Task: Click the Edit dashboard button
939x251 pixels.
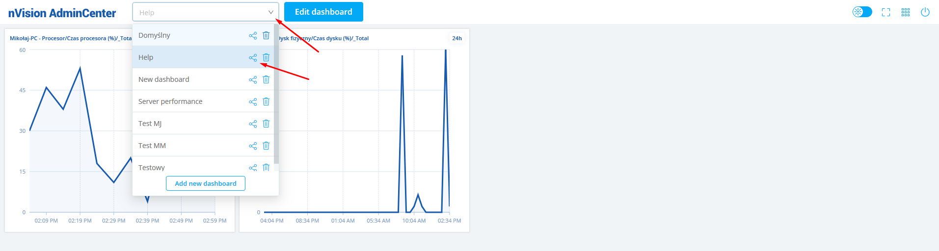Action: [323, 12]
